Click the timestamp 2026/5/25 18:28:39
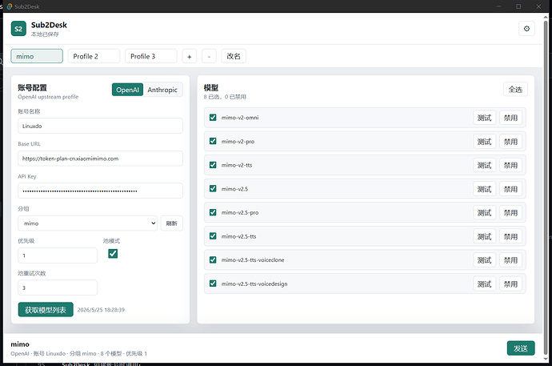 pos(101,310)
